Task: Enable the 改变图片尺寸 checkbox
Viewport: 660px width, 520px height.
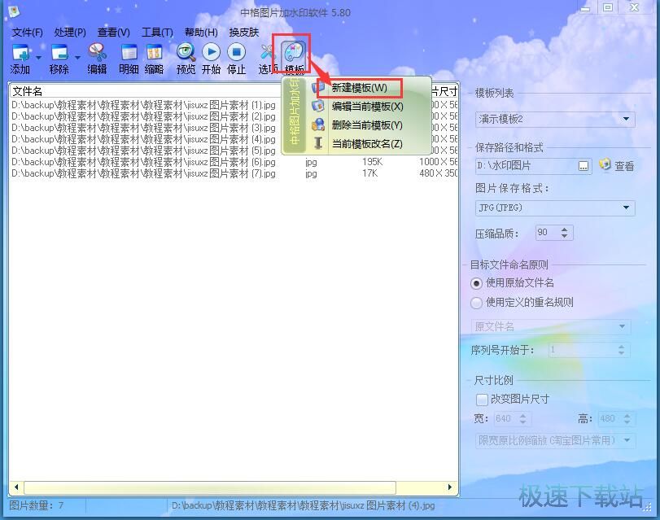Action: coord(481,399)
